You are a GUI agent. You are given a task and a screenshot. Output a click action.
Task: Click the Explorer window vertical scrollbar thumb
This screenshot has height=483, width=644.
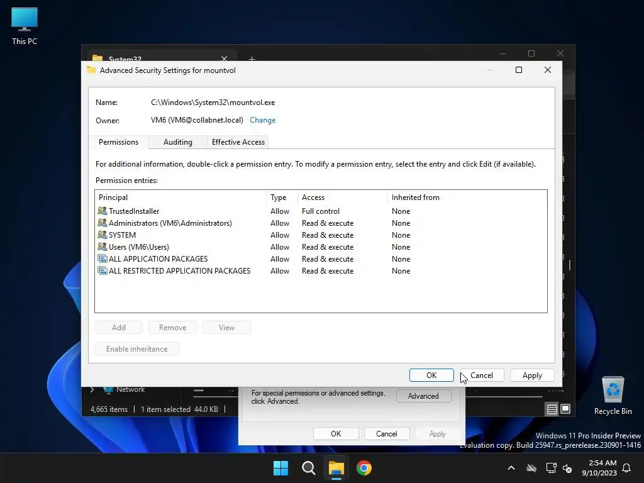[x=570, y=265]
